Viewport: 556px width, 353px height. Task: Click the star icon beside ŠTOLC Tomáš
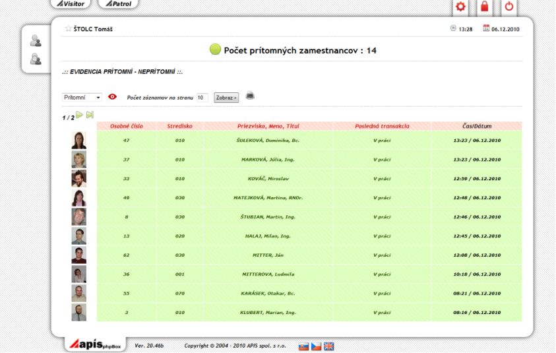68,28
